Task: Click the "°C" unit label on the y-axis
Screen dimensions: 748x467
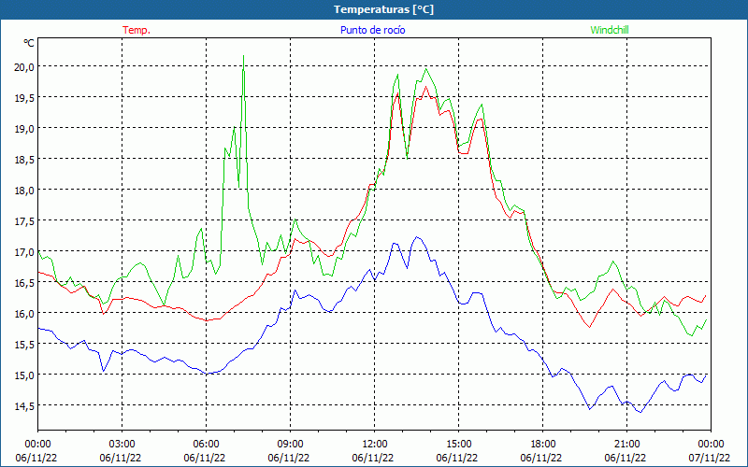Action: 29,43
